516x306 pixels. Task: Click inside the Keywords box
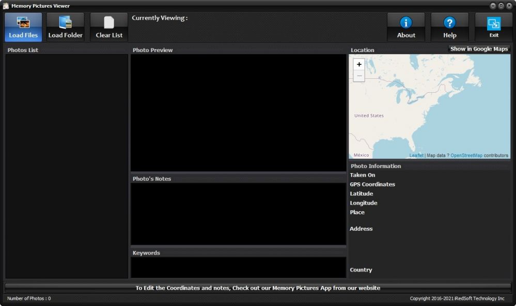click(238, 267)
